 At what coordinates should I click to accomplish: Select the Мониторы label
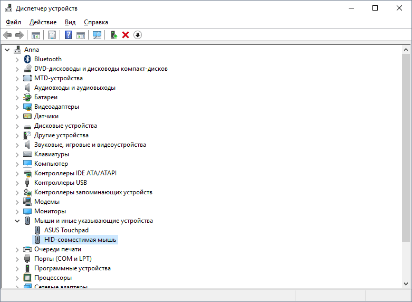pos(50,211)
